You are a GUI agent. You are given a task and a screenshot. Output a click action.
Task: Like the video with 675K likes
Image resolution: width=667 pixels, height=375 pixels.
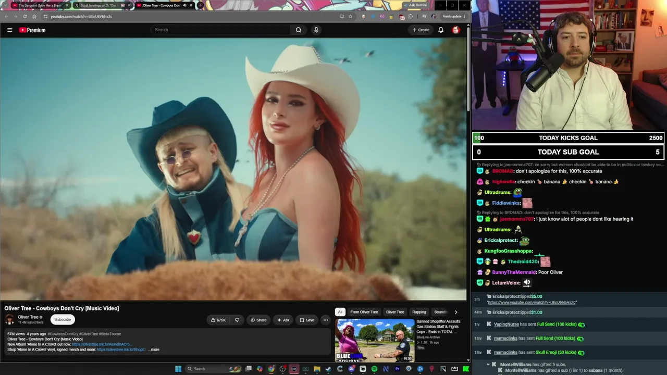[218, 320]
